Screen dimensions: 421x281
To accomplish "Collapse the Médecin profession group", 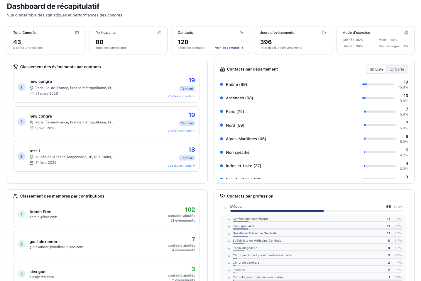I will point(225,208).
